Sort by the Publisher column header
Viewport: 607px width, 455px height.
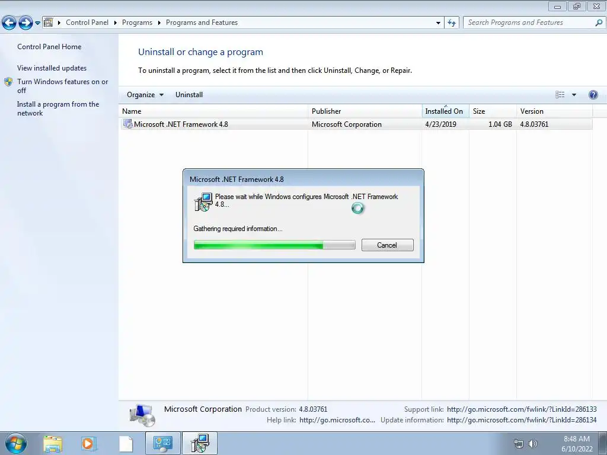pos(365,111)
